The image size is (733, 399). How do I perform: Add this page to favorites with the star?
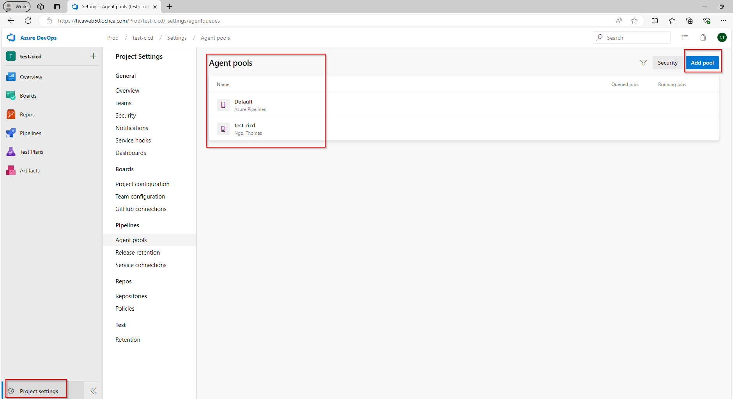(x=634, y=21)
